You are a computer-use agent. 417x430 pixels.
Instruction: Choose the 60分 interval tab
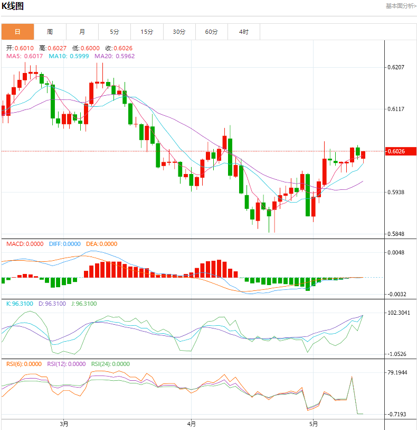212,32
